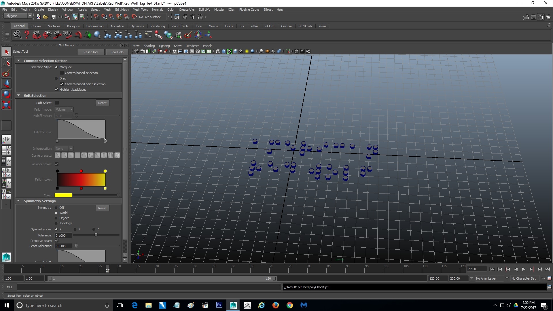Screen dimensions: 553x311
Task: Collapse the Soft Selection section
Action: pyautogui.click(x=18, y=95)
